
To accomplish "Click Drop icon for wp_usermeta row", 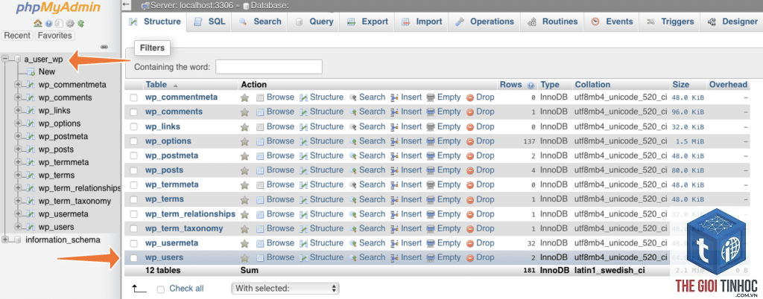I will coord(470,243).
